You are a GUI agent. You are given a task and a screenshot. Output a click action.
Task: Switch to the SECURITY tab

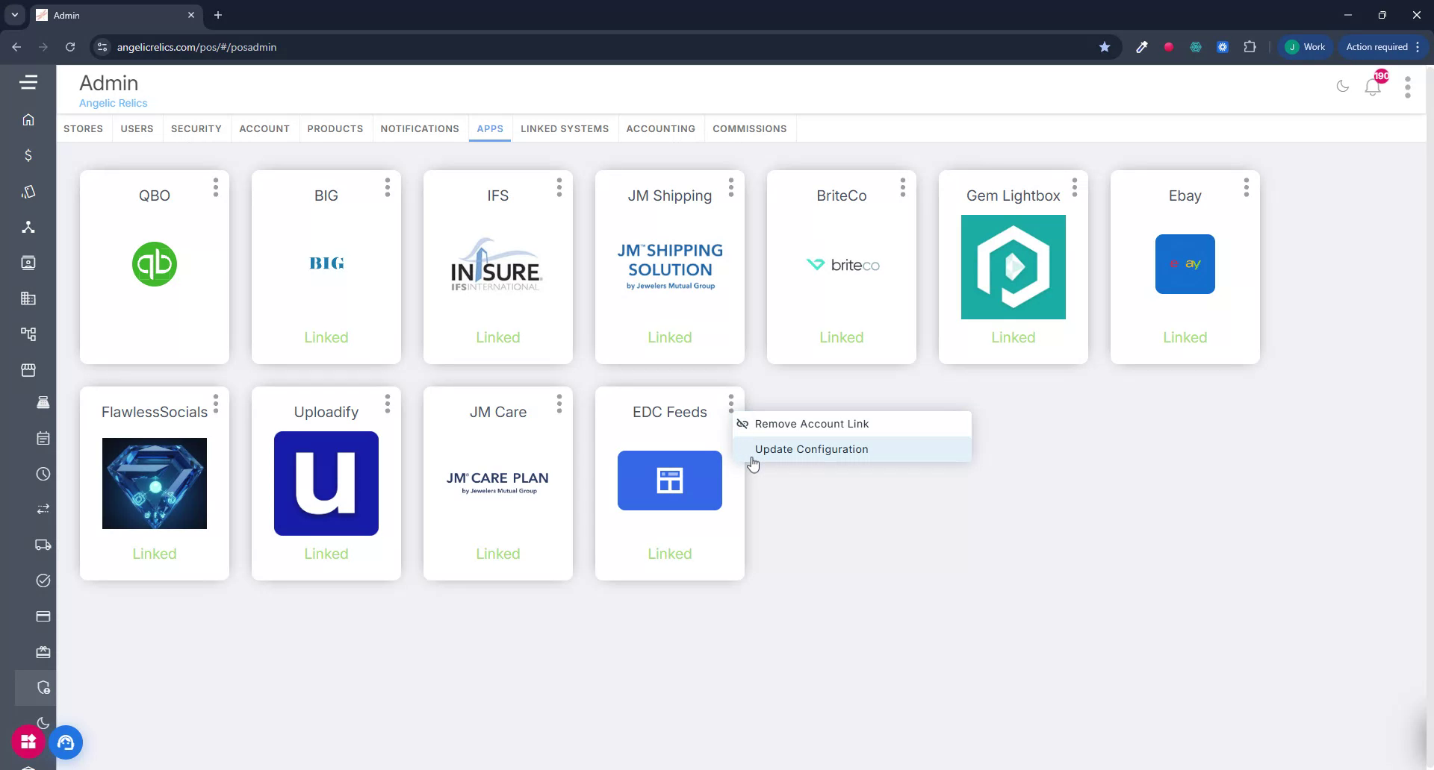click(196, 128)
